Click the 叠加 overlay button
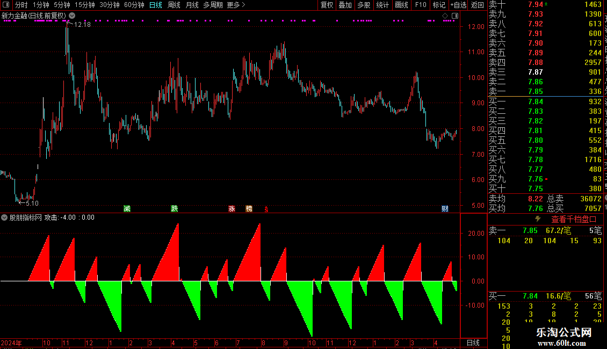This screenshot has height=349, width=607. coord(345,5)
